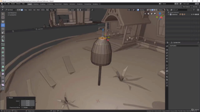Toggle X-ray display mode
This screenshot has height=112, width=200.
tap(148, 10)
